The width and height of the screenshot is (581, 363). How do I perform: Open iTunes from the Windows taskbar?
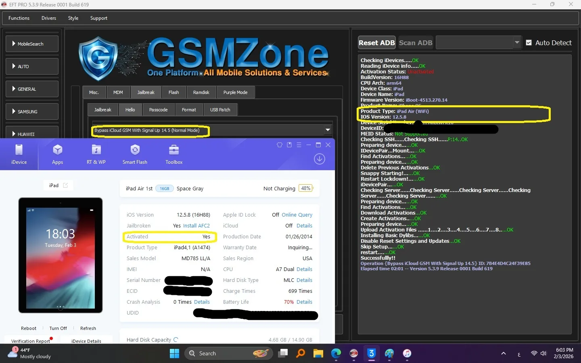pyautogui.click(x=407, y=354)
